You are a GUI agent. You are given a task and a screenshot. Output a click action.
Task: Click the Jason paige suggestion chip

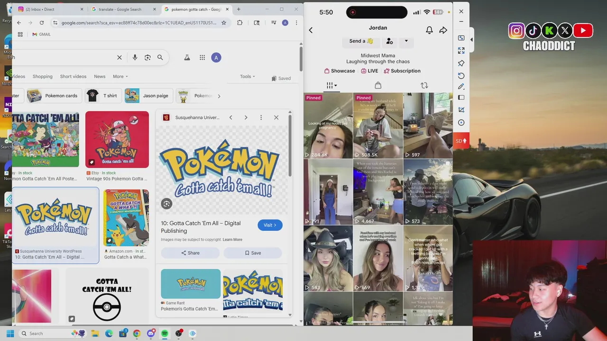[148, 96]
